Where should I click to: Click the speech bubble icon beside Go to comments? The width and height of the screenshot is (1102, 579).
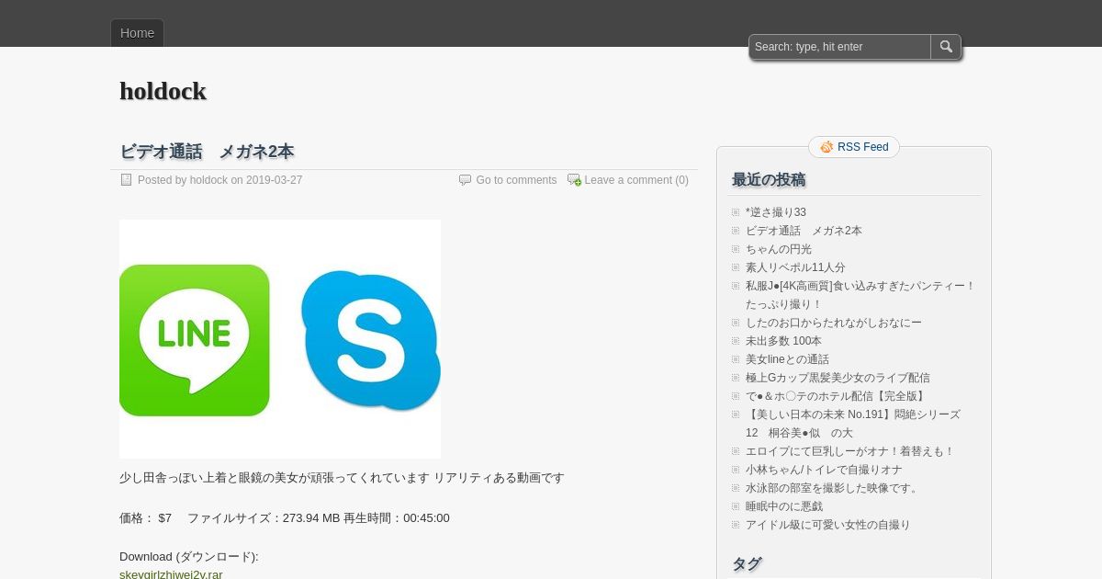(465, 180)
